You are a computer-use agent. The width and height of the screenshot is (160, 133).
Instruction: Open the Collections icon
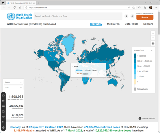145,8
